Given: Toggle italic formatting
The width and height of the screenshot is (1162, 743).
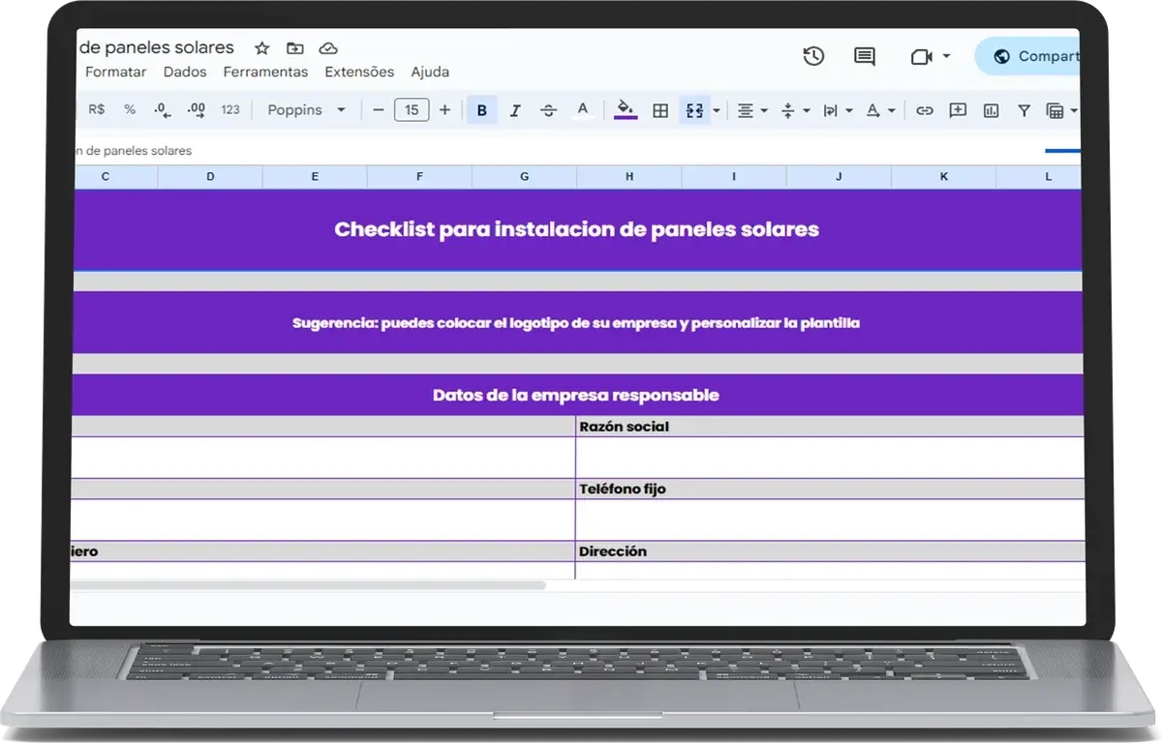Looking at the screenshot, I should [515, 110].
